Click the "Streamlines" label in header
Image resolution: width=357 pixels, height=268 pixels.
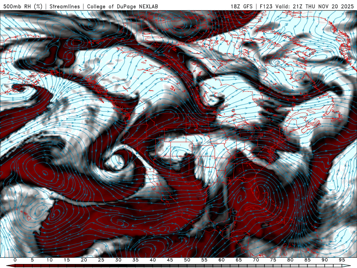coord(65,6)
